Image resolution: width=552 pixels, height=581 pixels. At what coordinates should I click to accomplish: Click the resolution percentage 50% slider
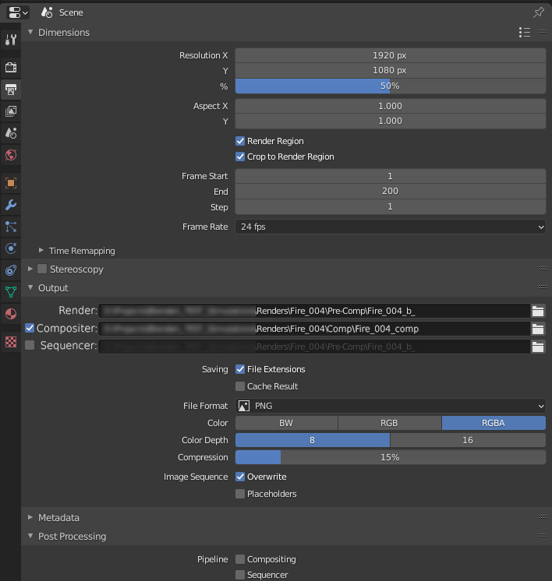pyautogui.click(x=391, y=86)
